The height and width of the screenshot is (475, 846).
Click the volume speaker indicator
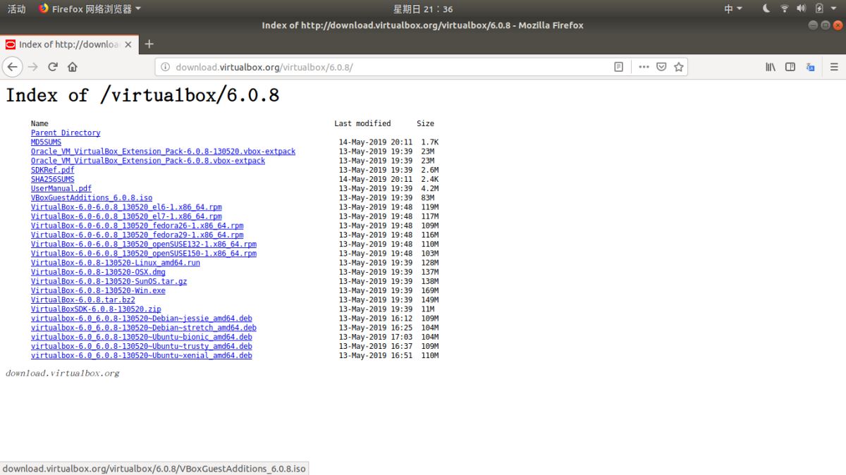point(802,8)
